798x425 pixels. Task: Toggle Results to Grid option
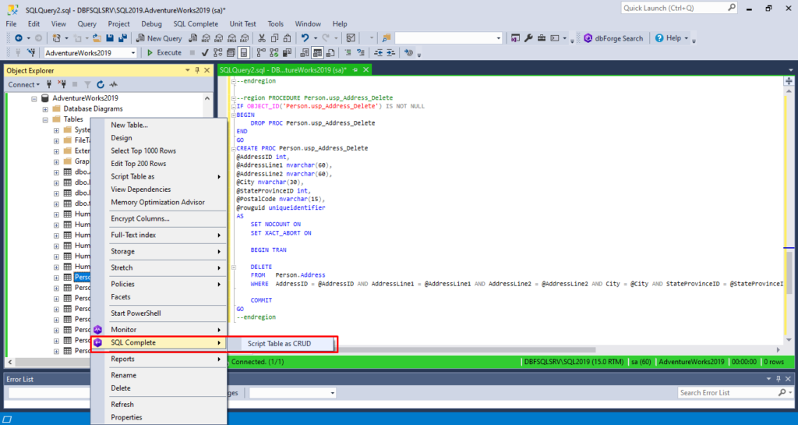(318, 52)
